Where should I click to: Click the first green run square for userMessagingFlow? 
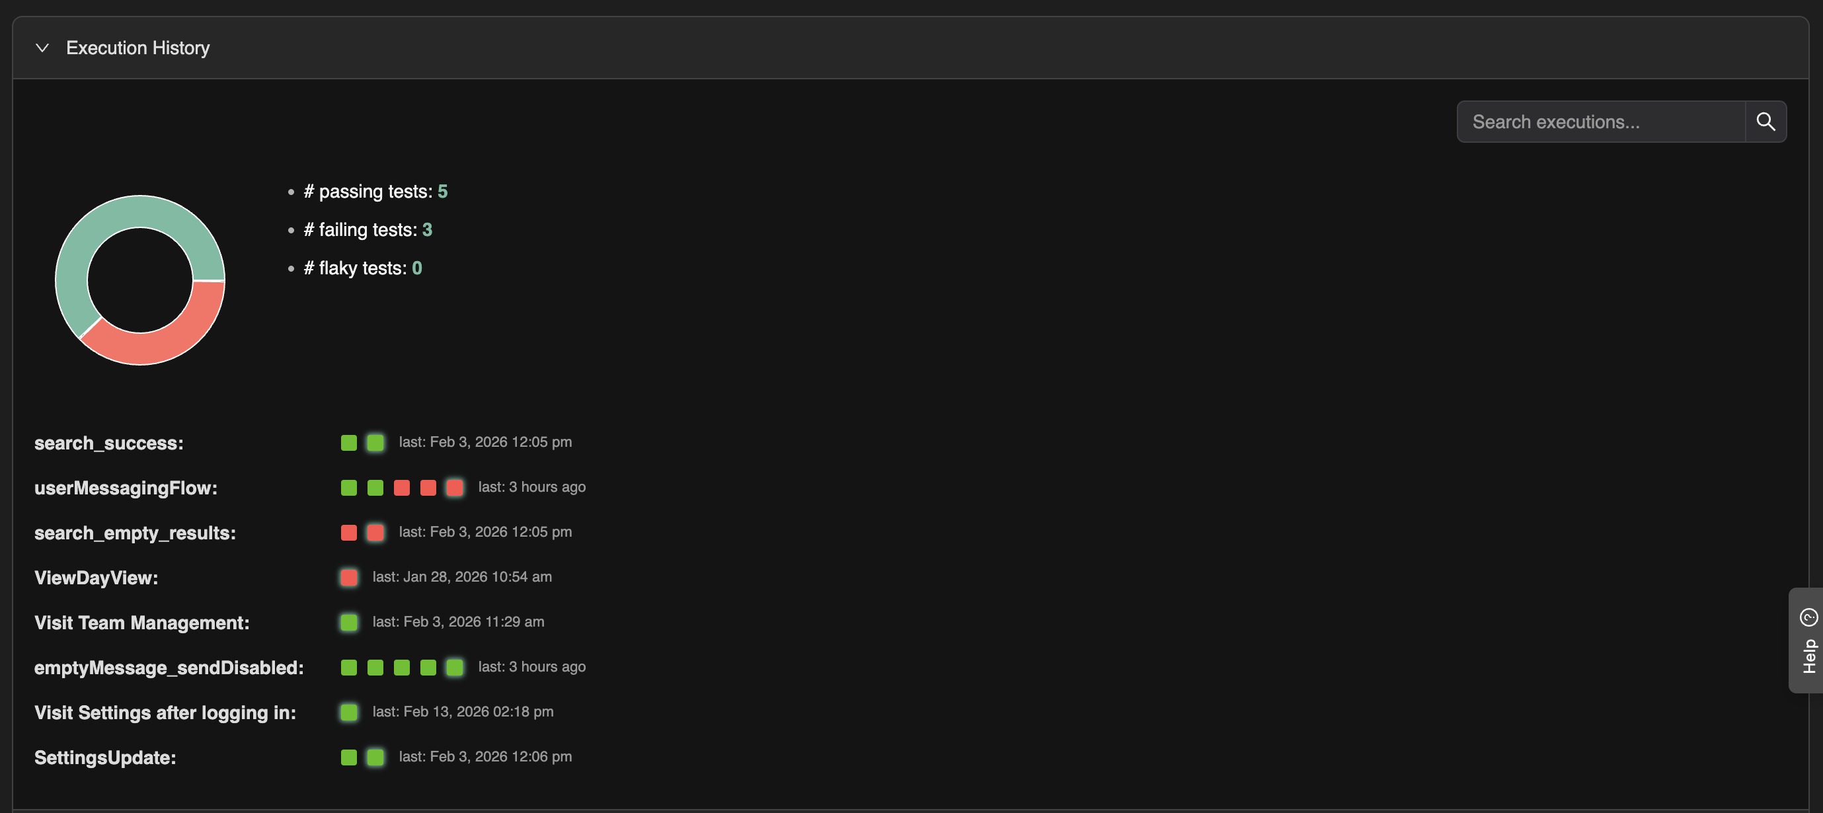(349, 488)
